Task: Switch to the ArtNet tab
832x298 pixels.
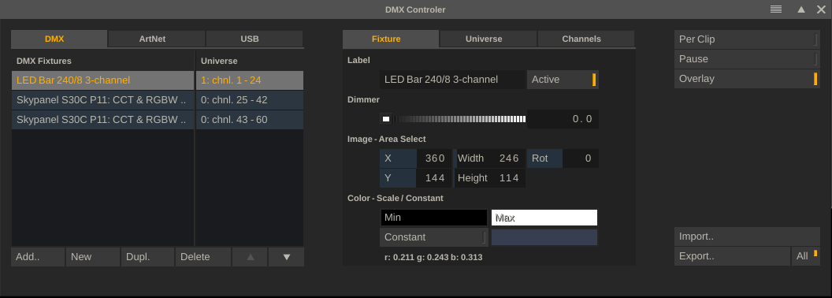Action: tap(157, 39)
